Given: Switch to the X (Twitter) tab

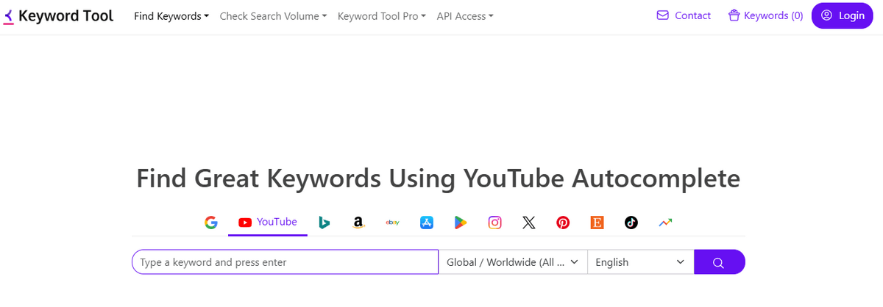Looking at the screenshot, I should (x=529, y=222).
